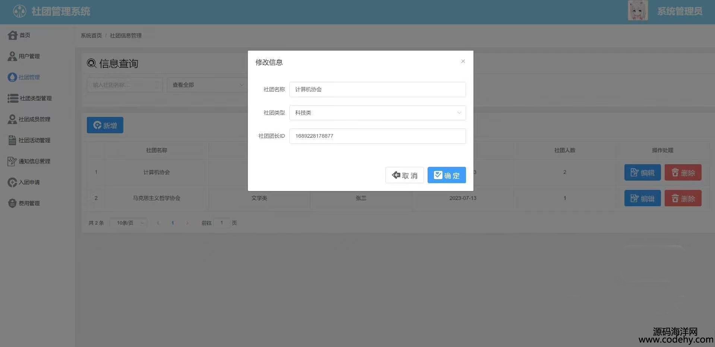Click the 社团成员管理 member icon
Image resolution: width=715 pixels, height=347 pixels.
[12, 119]
